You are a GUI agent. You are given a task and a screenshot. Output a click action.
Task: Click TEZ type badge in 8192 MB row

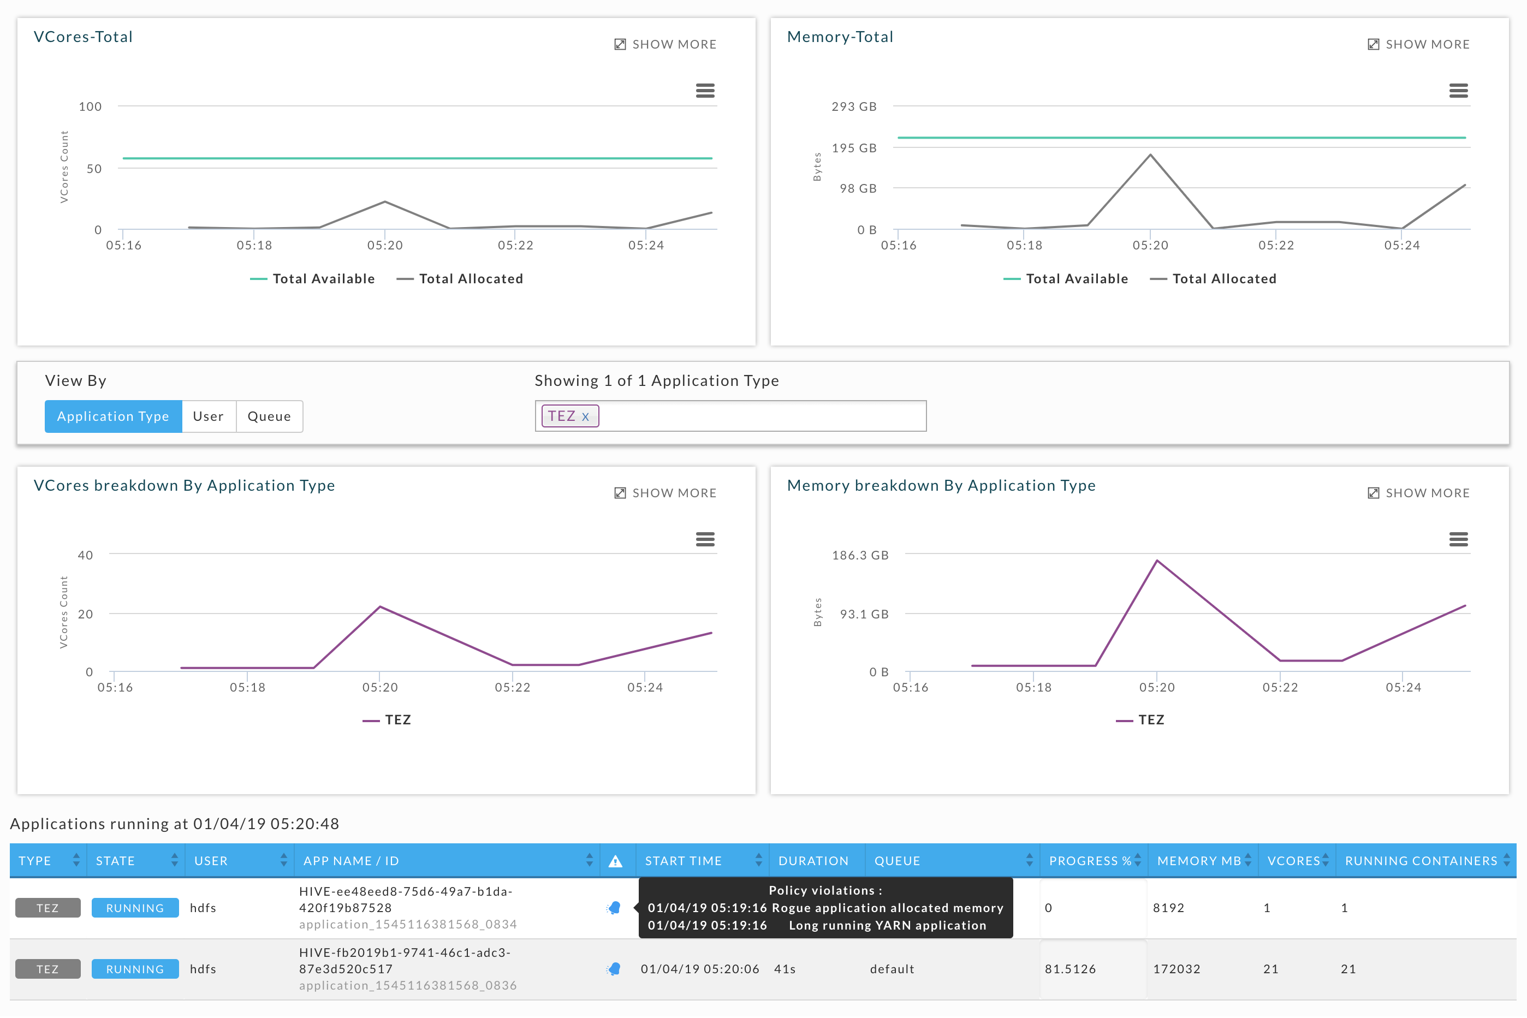point(48,908)
